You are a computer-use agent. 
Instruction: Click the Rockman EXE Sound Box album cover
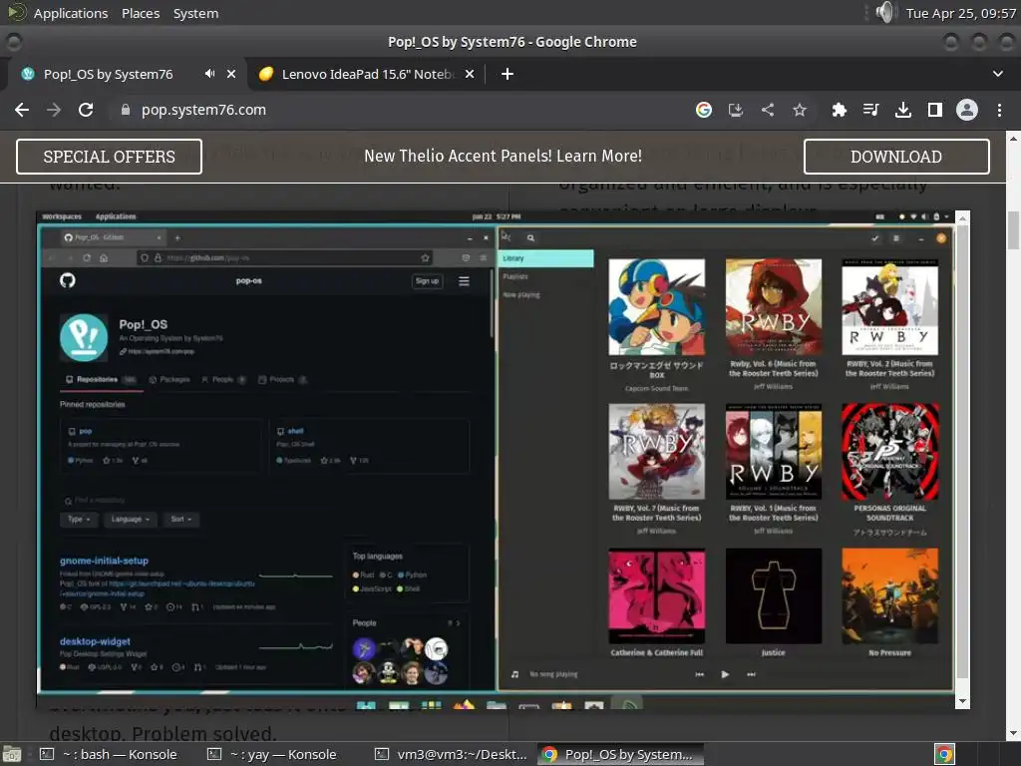click(x=656, y=307)
